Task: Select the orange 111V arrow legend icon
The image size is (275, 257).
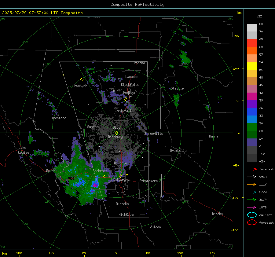Action: point(252,184)
